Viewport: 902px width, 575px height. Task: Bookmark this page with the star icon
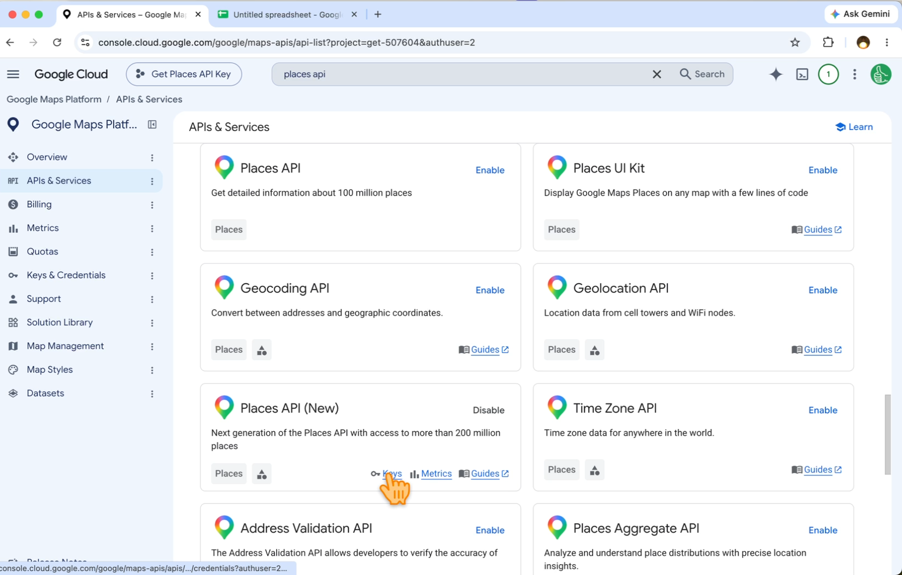pyautogui.click(x=795, y=42)
